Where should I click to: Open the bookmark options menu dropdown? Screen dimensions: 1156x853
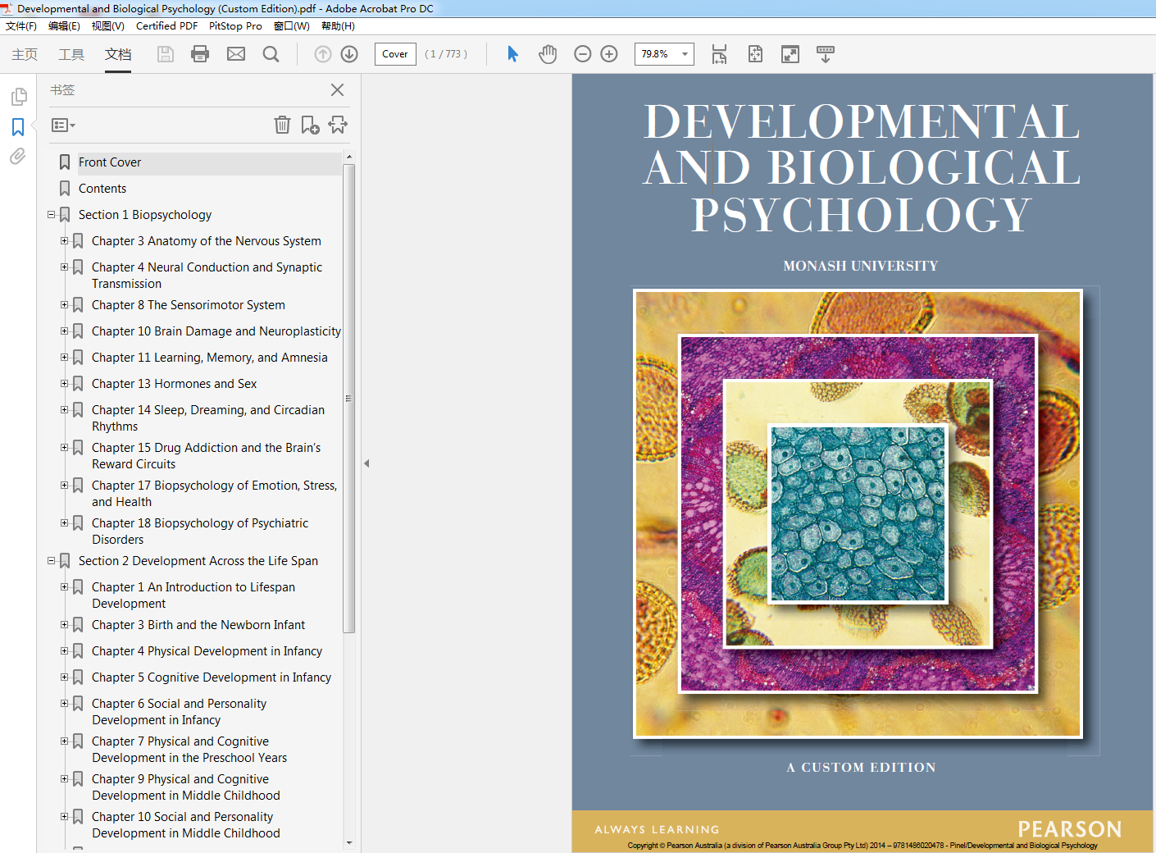63,125
